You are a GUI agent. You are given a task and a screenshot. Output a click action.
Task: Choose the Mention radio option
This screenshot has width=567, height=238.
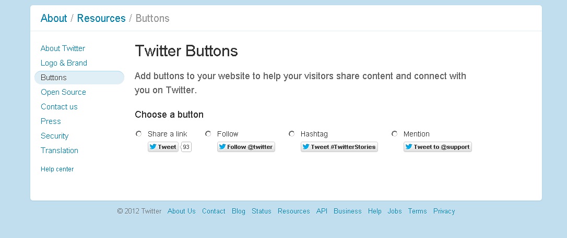click(395, 134)
